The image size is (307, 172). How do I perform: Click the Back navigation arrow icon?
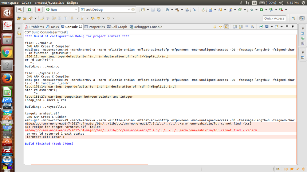(98, 18)
